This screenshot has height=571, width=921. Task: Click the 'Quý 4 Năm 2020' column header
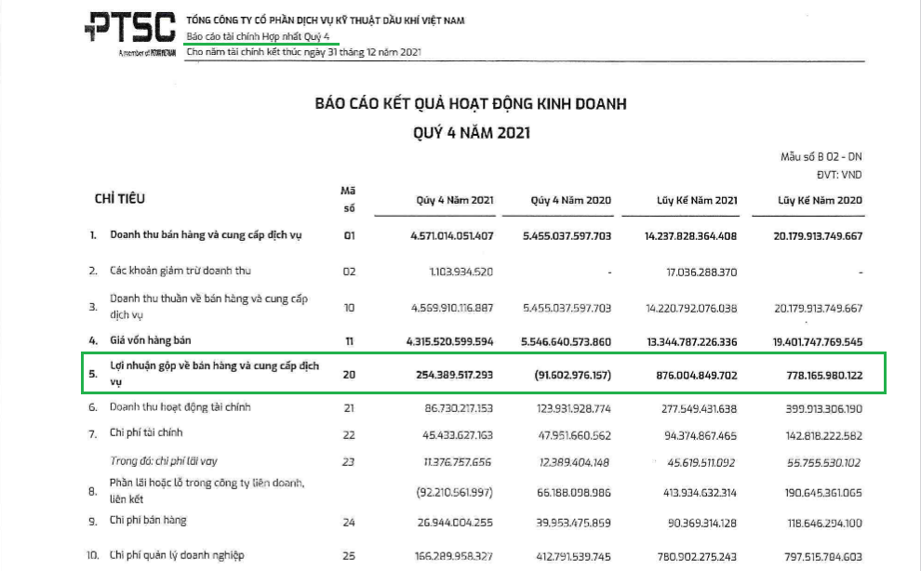571,200
